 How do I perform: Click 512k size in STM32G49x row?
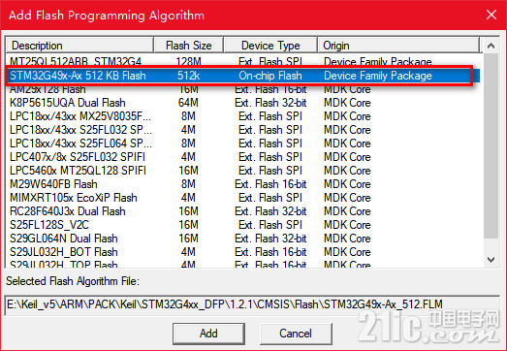click(x=188, y=76)
